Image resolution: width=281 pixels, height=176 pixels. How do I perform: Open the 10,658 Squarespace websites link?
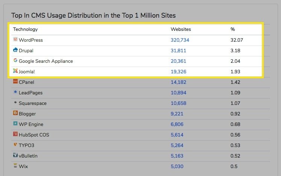178,103
